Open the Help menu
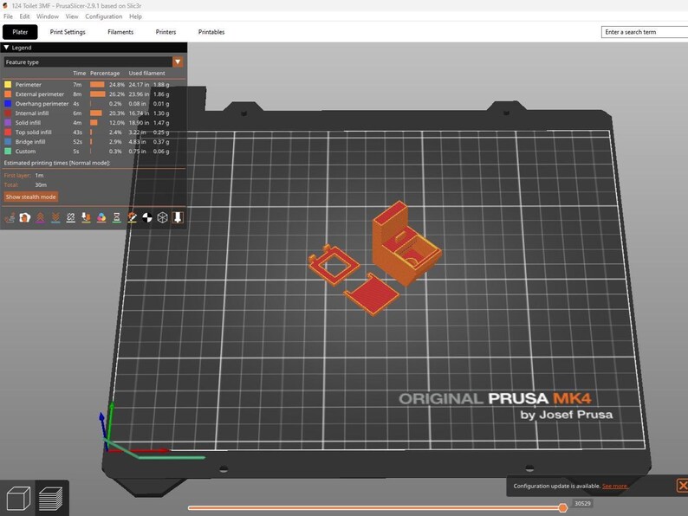 click(x=135, y=16)
